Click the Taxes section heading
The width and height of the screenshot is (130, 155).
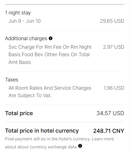(12, 80)
